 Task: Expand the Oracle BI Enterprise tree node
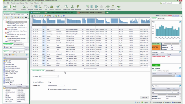[x=4, y=29]
